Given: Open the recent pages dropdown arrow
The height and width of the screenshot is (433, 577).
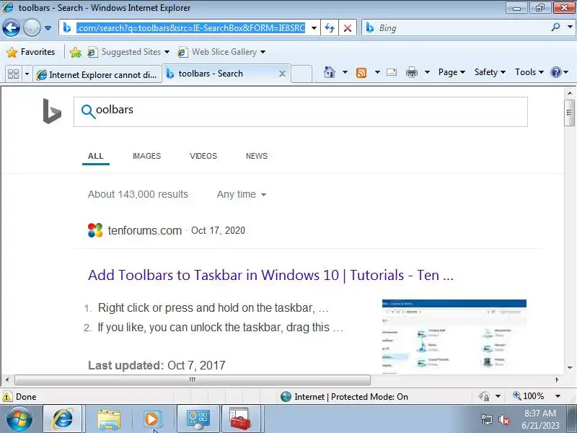Looking at the screenshot, I should point(48,28).
